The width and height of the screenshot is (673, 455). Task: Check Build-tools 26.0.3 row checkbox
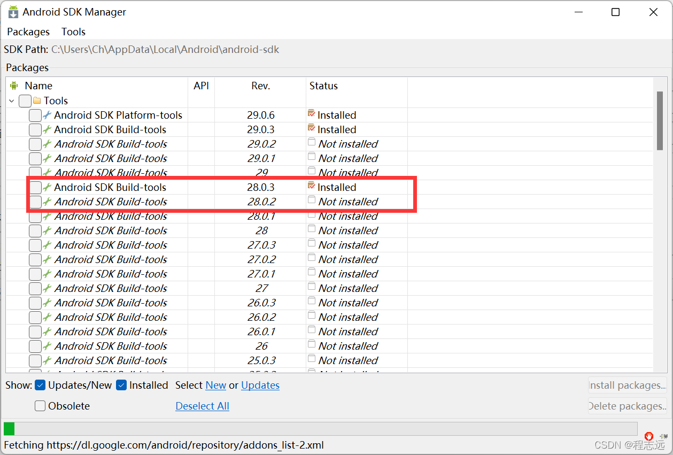(35, 303)
